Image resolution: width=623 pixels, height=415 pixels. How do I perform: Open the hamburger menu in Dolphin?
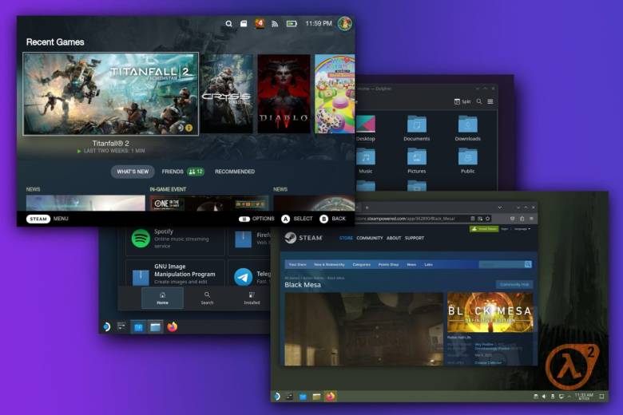click(x=490, y=101)
